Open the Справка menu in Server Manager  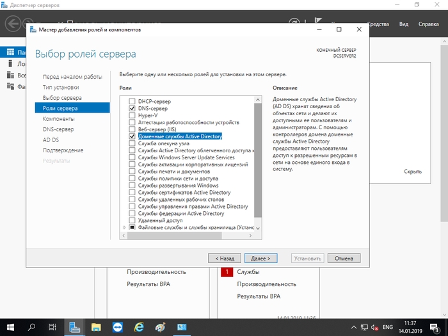click(428, 24)
